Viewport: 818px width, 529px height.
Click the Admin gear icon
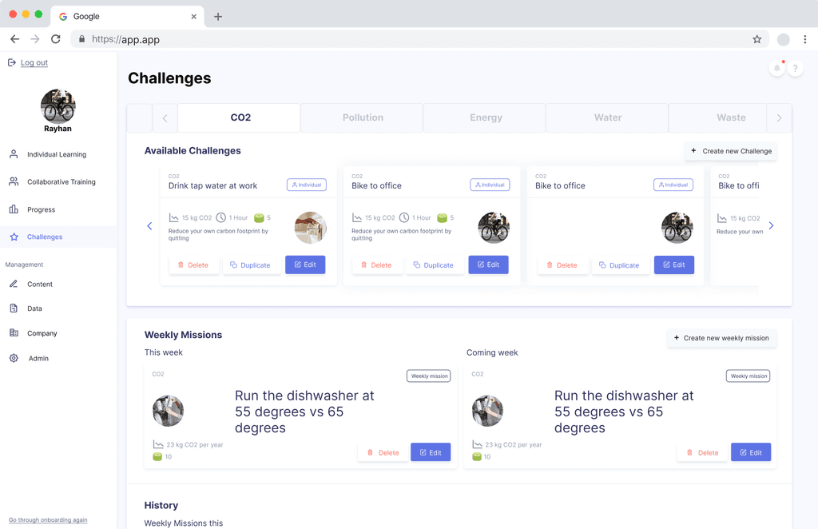tap(14, 358)
